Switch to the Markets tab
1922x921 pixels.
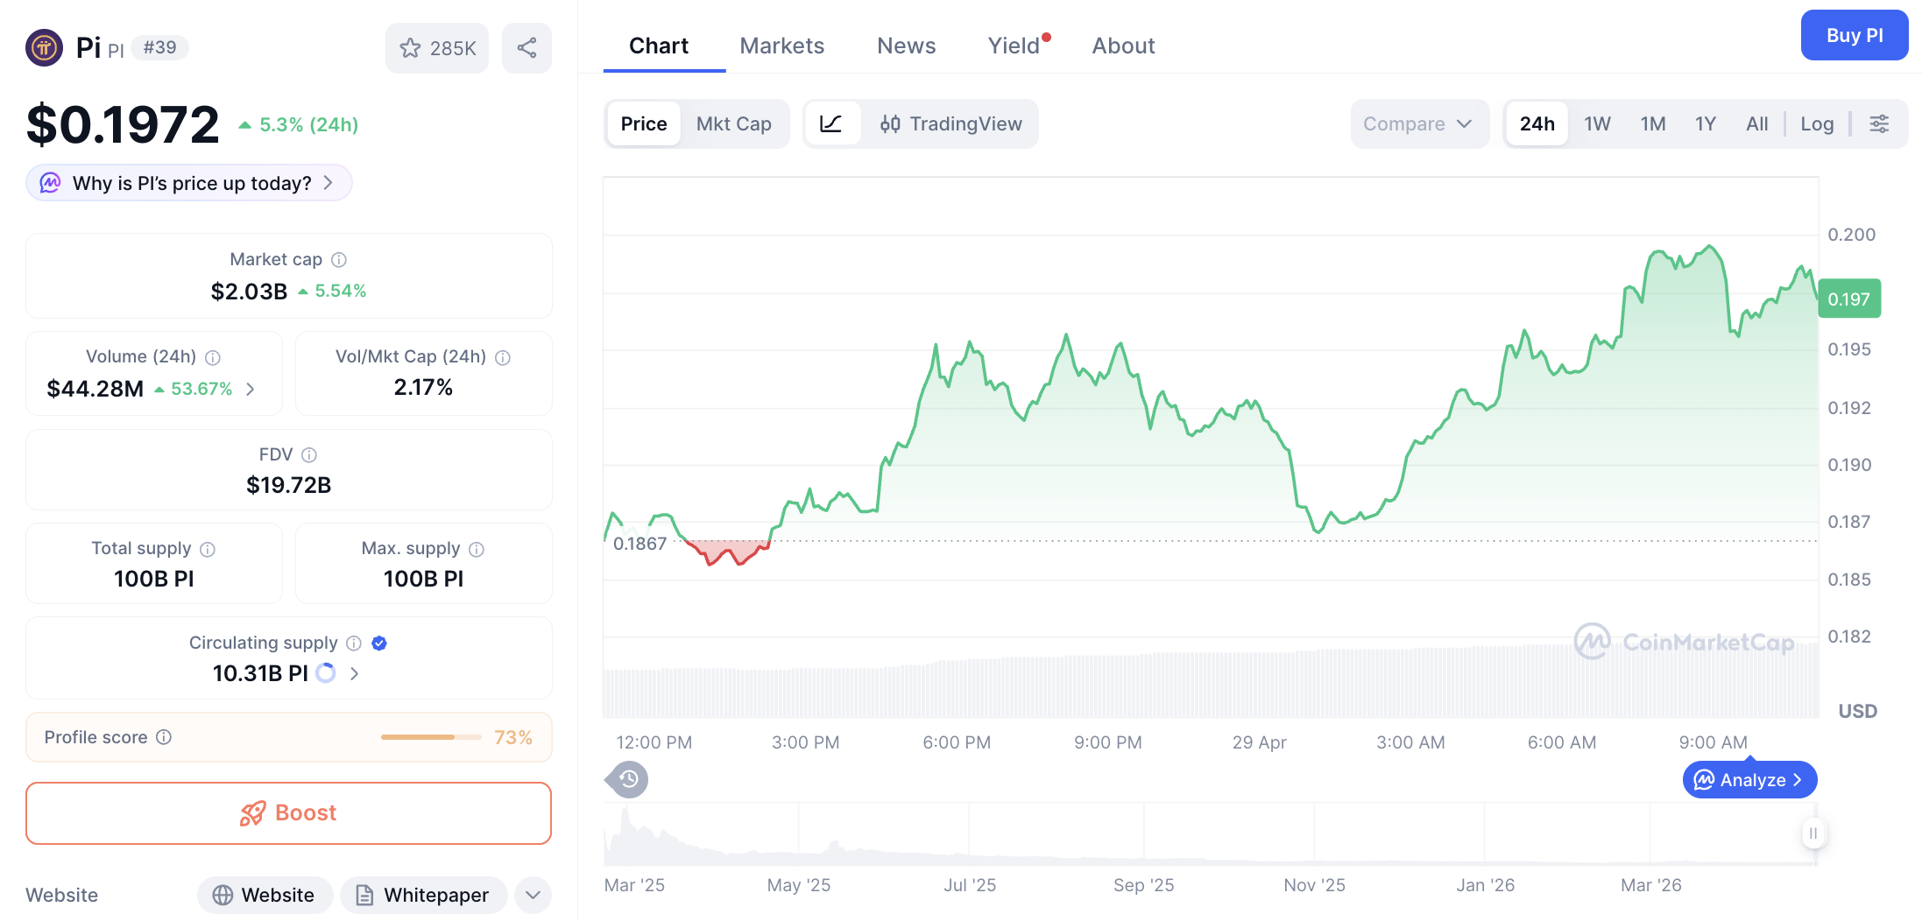(x=781, y=46)
